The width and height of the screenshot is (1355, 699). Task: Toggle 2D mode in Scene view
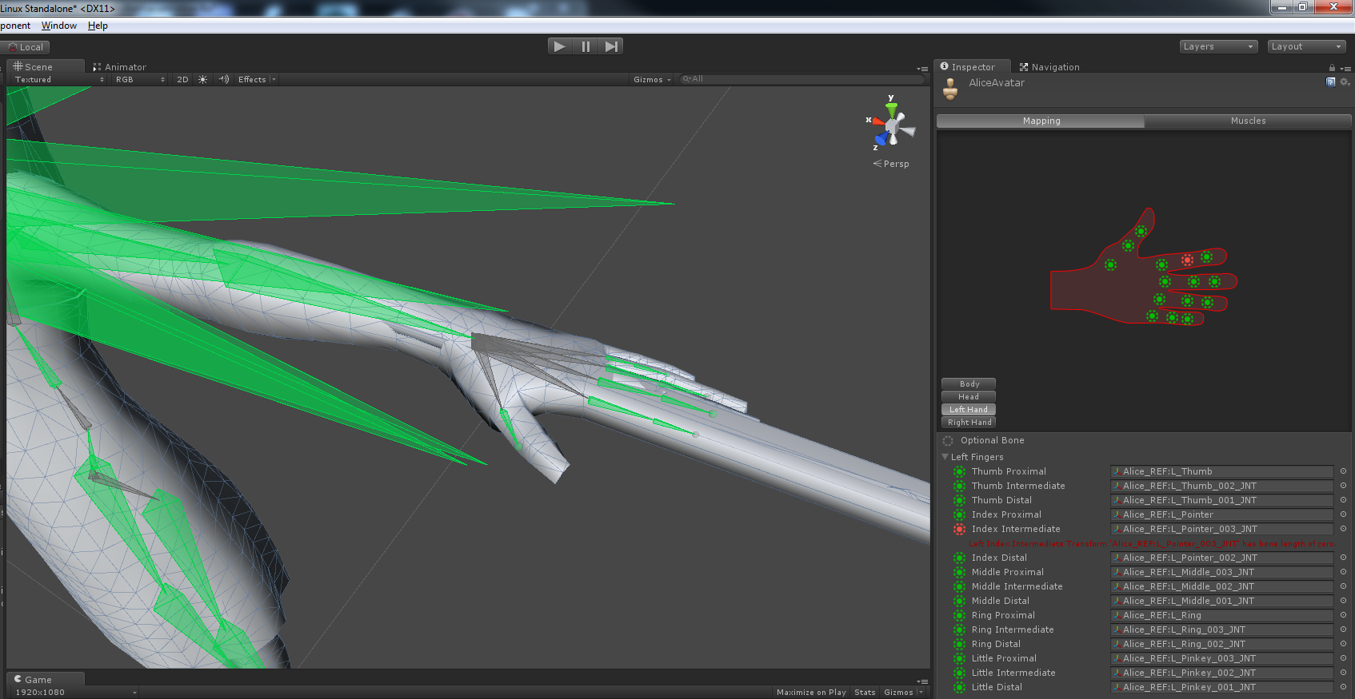click(182, 79)
